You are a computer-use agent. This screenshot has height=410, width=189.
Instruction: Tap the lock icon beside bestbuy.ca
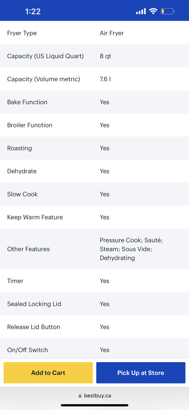point(80,395)
